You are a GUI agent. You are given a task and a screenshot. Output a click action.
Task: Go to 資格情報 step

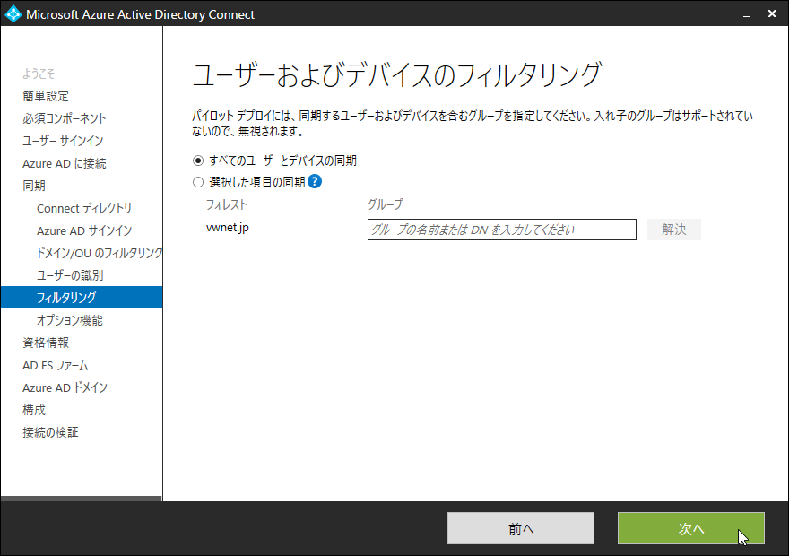pos(46,343)
